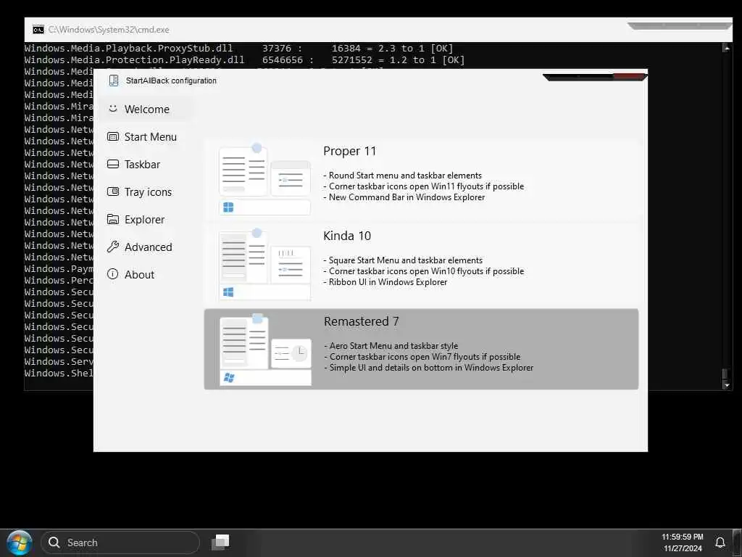Switch to the Explorer settings section
The width and height of the screenshot is (742, 557).
coord(146,219)
